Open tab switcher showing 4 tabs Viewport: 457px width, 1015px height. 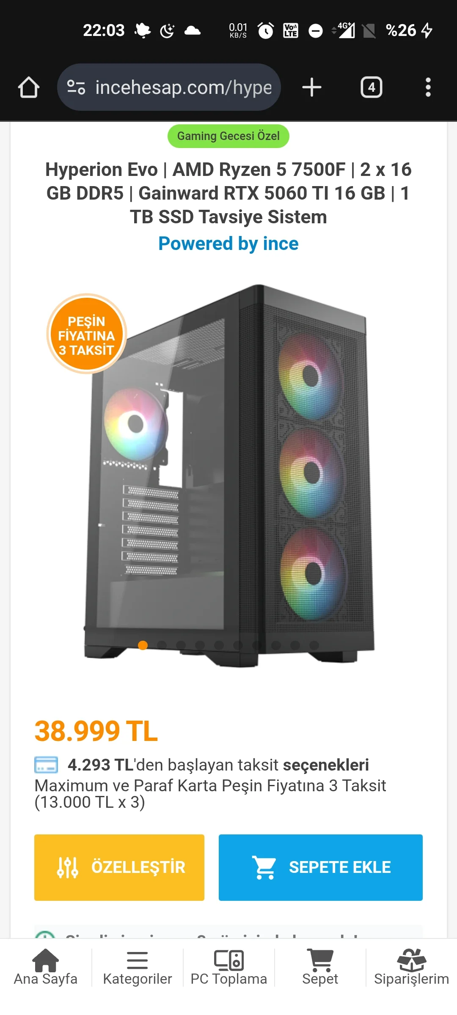(372, 88)
